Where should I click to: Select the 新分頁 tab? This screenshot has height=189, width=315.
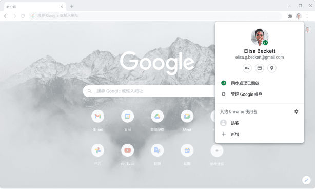point(35,7)
